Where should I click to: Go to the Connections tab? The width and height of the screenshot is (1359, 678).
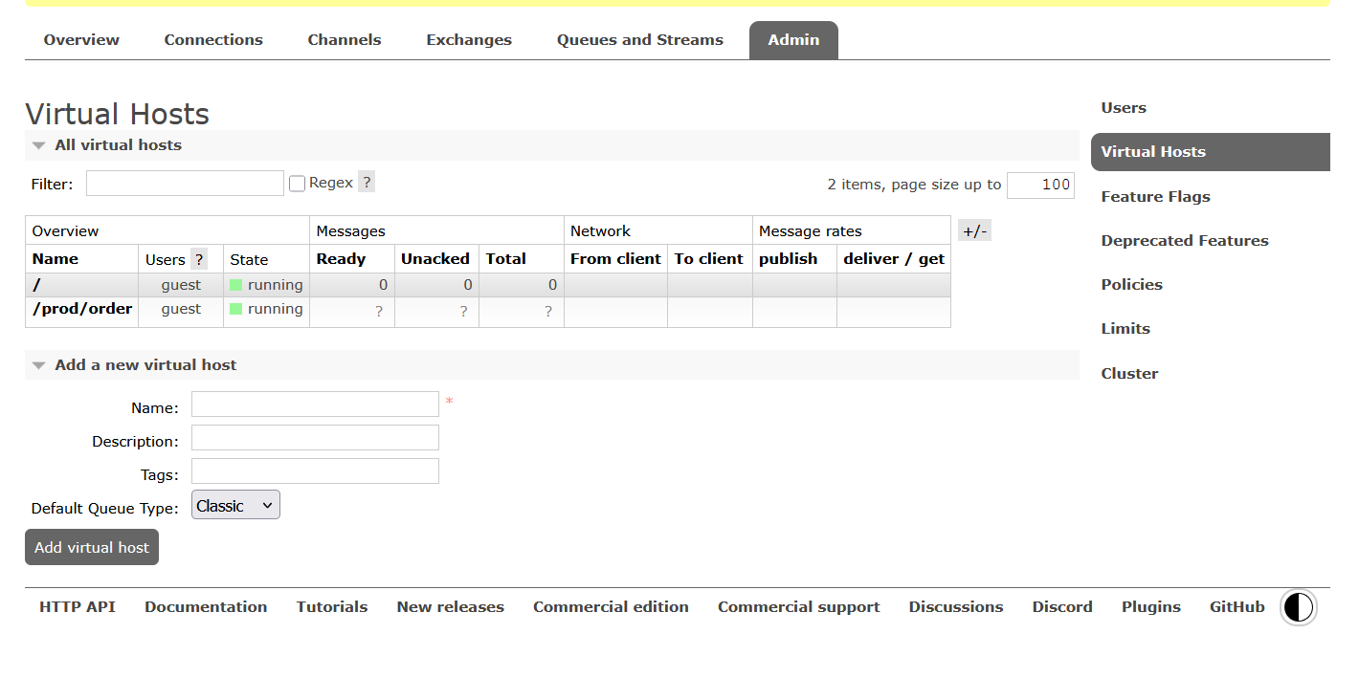(213, 40)
